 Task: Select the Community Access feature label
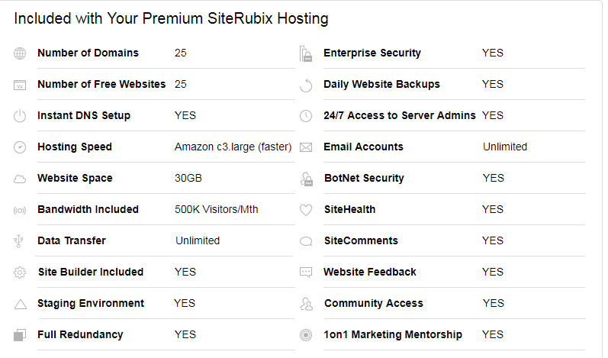coord(374,303)
